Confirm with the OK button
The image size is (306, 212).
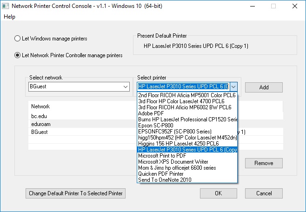tap(219, 193)
